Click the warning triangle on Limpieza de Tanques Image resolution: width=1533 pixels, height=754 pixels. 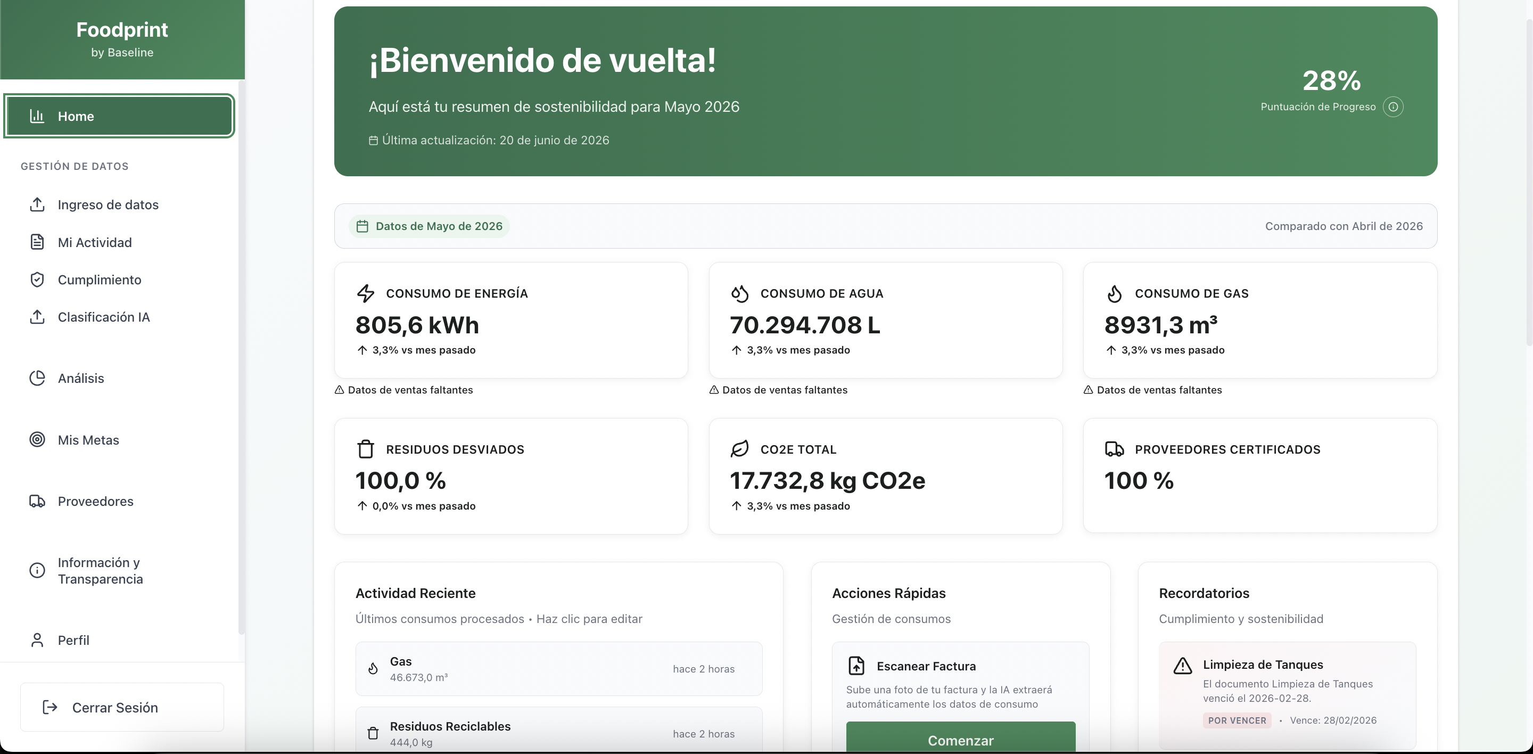(x=1182, y=665)
